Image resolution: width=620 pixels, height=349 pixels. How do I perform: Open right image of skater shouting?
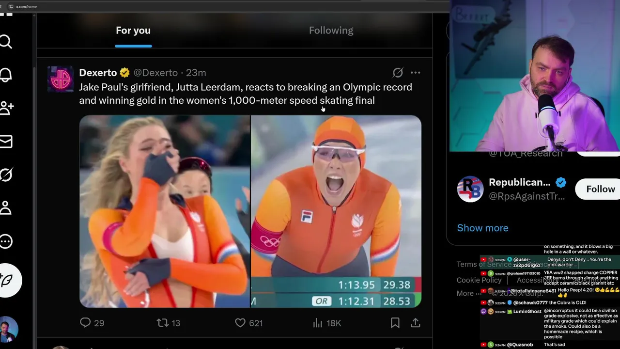(x=336, y=211)
